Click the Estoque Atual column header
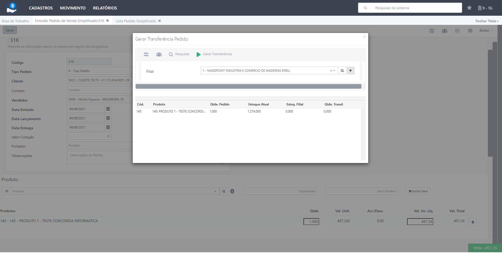This screenshot has height=253, width=502. [x=259, y=104]
